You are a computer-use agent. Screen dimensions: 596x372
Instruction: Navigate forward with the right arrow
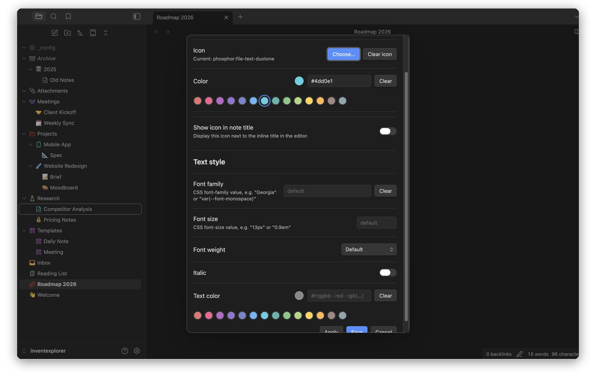click(x=168, y=32)
